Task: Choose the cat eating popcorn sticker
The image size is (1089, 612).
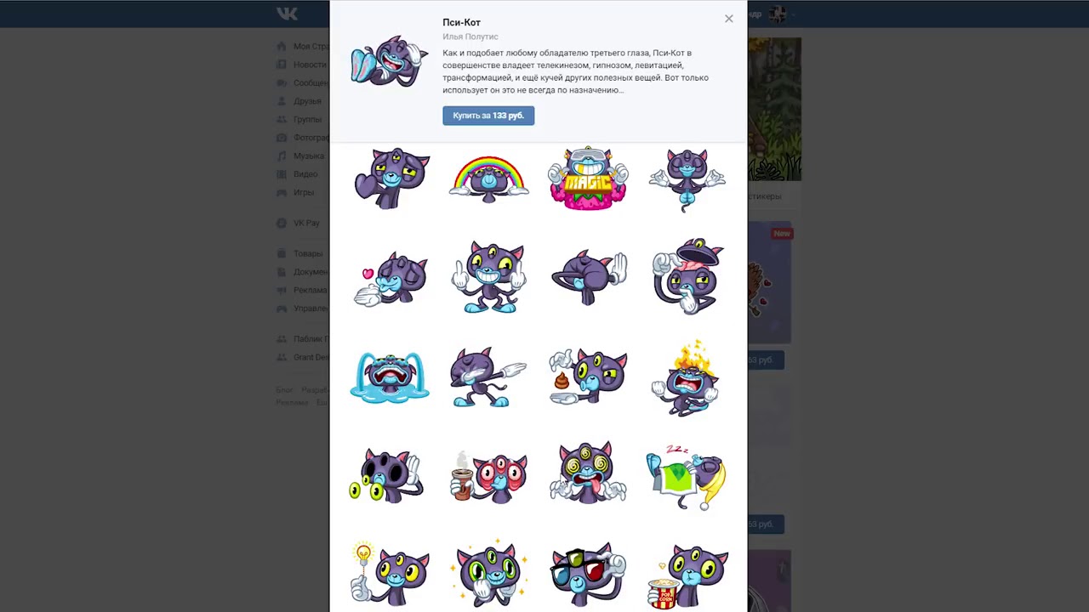Action: pos(687,577)
